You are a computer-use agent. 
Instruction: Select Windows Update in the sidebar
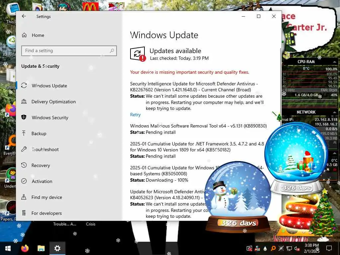pos(49,86)
